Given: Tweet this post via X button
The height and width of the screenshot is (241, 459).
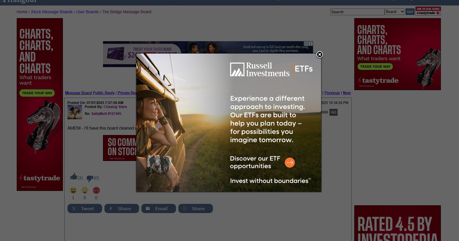Looking at the screenshot, I should pyautogui.click(x=85, y=208).
